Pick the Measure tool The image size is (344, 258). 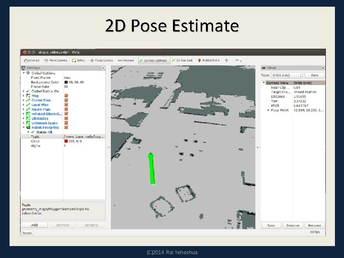[x=126, y=60]
